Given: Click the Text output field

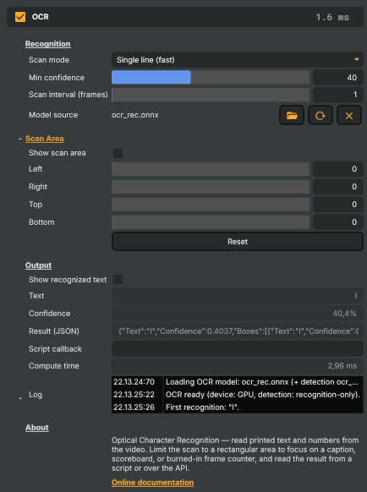Looking at the screenshot, I should (x=238, y=296).
